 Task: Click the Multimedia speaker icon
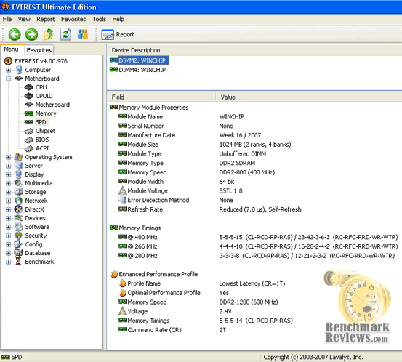pyautogui.click(x=18, y=183)
